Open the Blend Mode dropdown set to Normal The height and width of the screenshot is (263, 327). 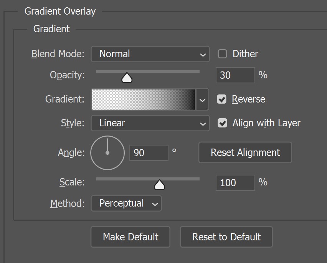[x=150, y=54]
